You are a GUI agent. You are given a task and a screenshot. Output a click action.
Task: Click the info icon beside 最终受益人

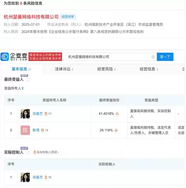tap(28, 80)
